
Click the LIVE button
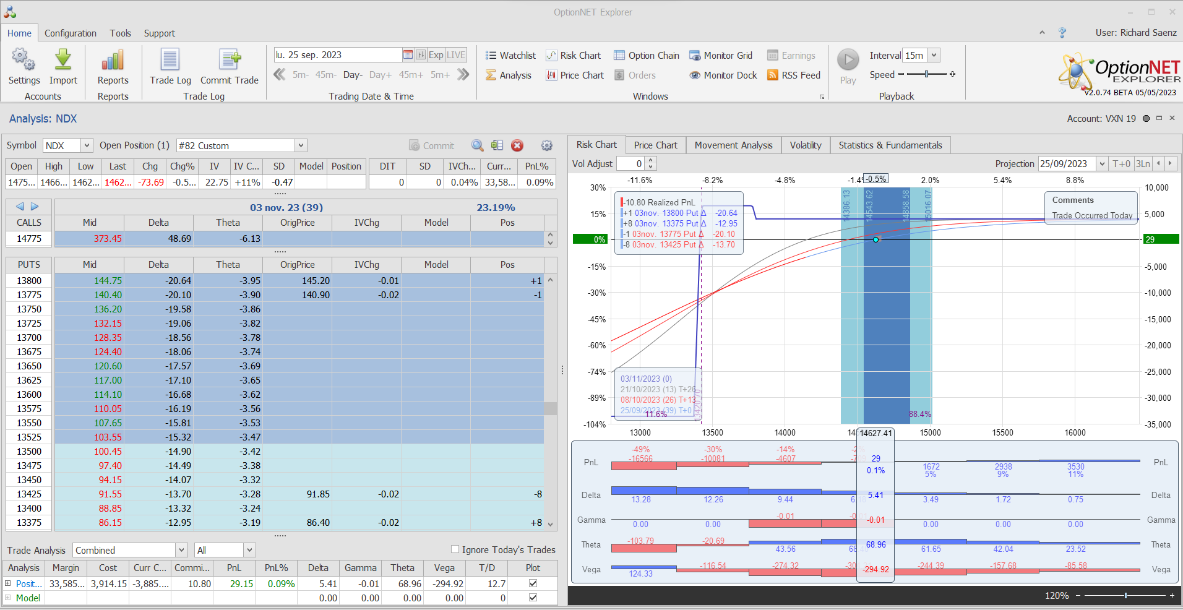tap(456, 55)
